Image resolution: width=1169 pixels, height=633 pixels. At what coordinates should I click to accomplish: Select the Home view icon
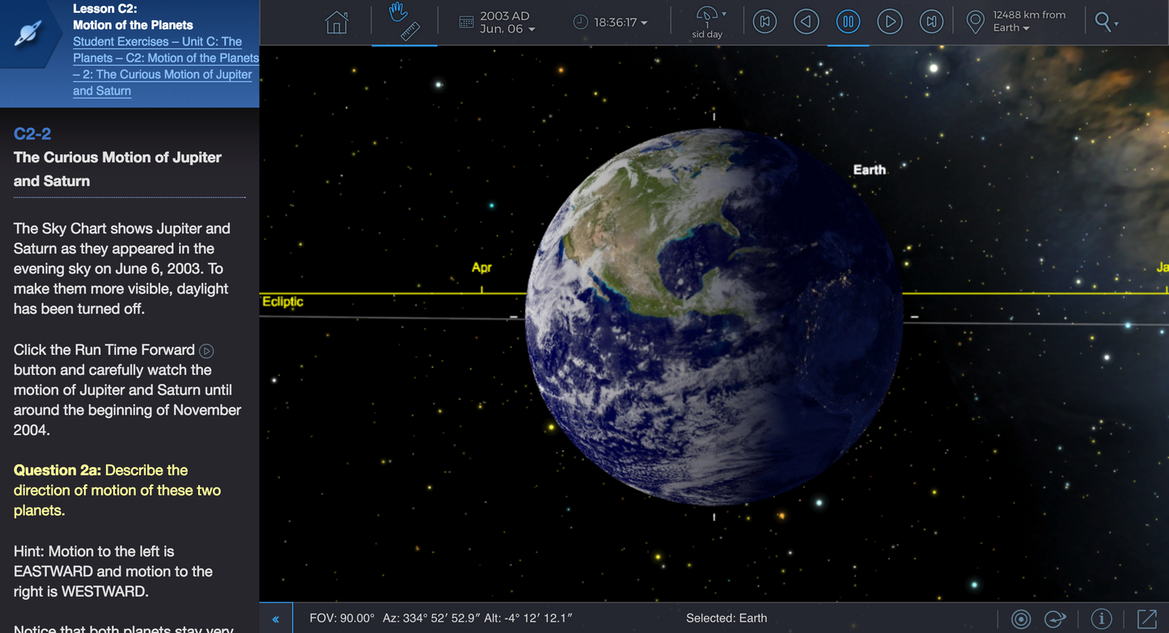coord(337,22)
